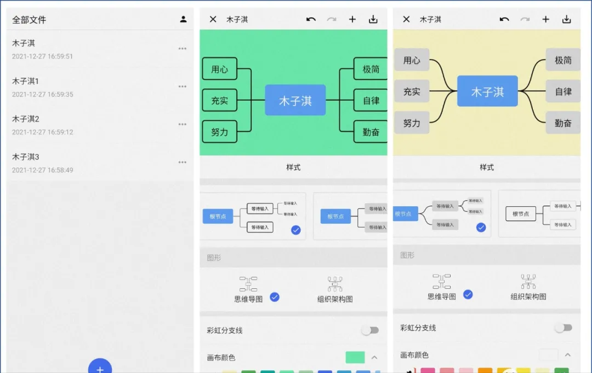
Task: Open the user profile icon in file list
Action: coord(183,19)
